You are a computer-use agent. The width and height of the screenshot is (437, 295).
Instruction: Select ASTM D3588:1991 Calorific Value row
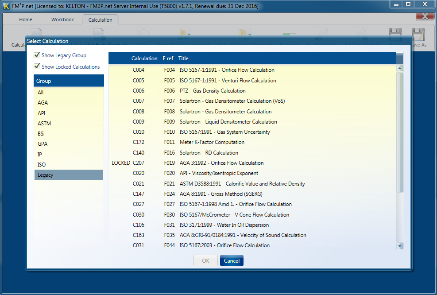click(x=252, y=184)
